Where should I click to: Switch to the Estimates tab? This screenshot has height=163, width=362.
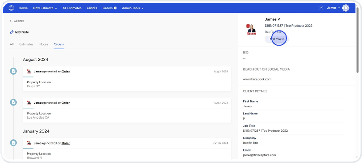click(x=26, y=44)
